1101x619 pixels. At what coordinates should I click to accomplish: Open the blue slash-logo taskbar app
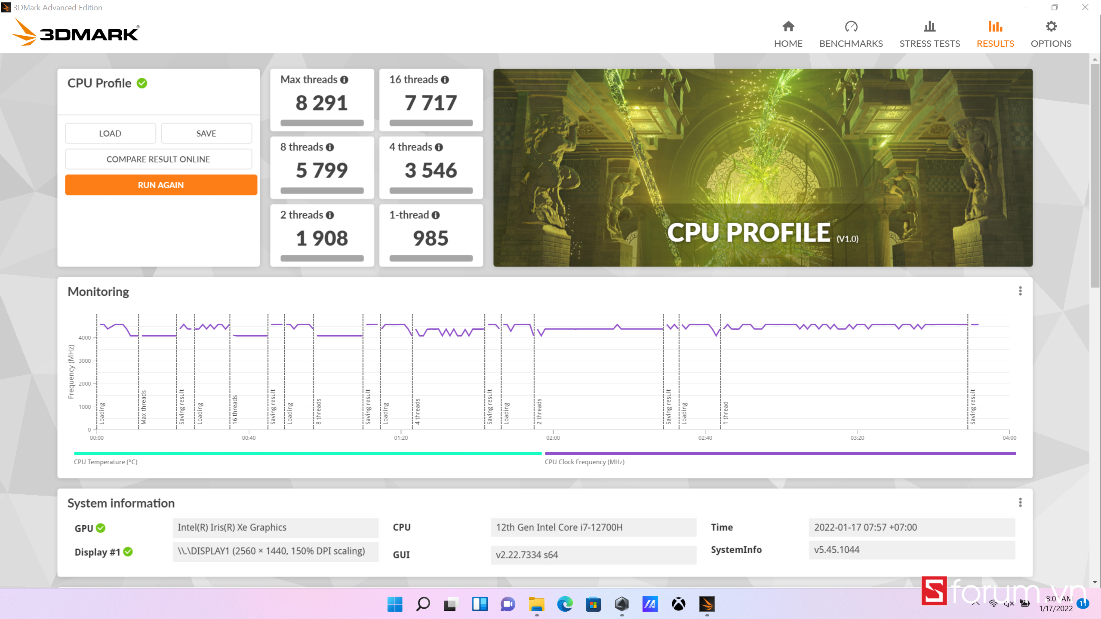tap(650, 604)
